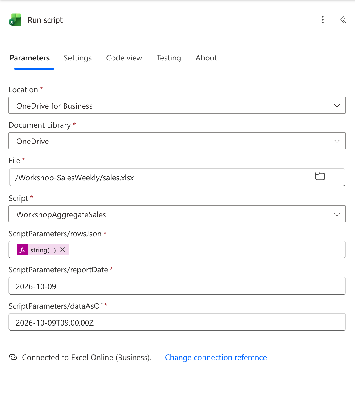Click Change connection reference link
355x395 pixels.
(x=216, y=357)
